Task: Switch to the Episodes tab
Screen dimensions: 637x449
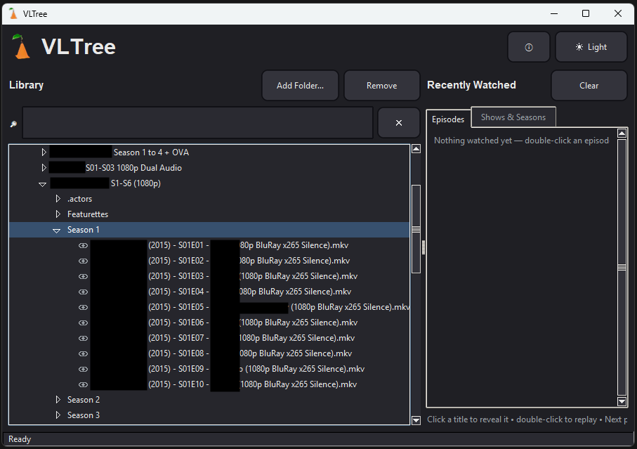Action: coord(448,119)
